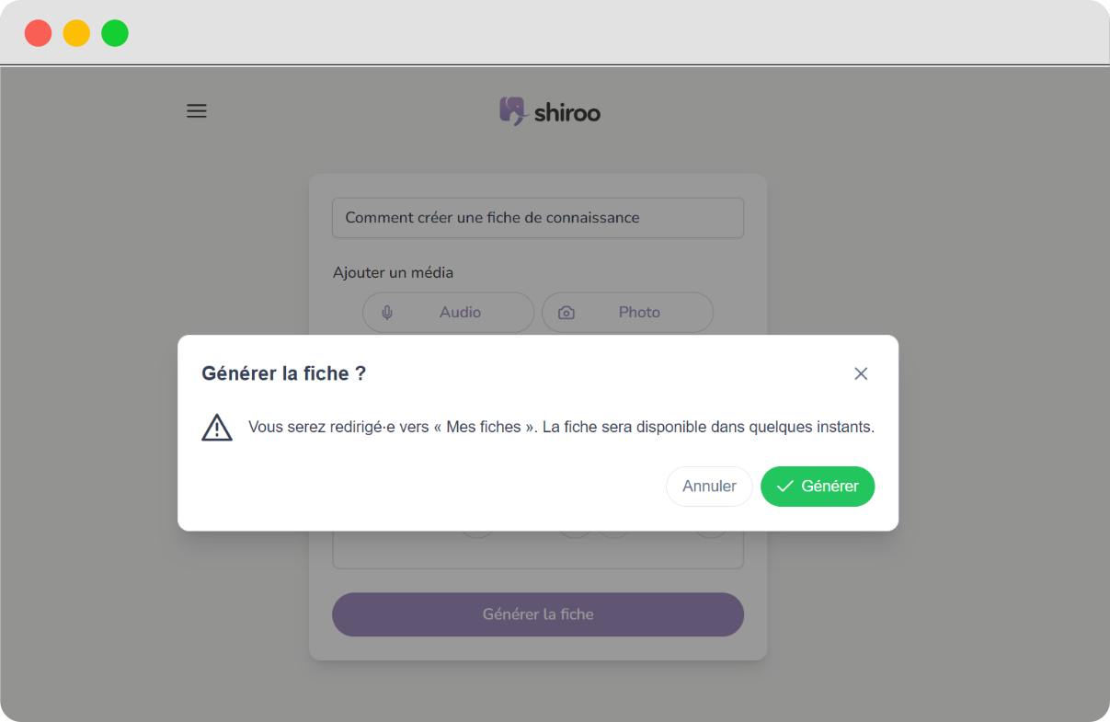Click the purple Générer la fiche button

coord(538,614)
